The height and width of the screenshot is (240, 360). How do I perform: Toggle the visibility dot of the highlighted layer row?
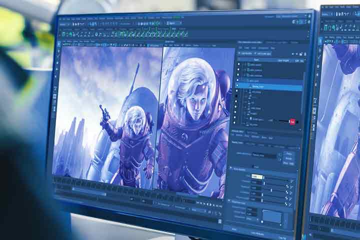[x=237, y=85]
